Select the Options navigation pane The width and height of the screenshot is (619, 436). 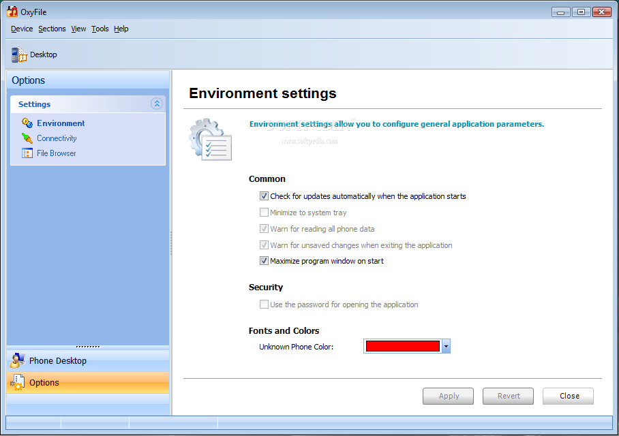pos(88,382)
